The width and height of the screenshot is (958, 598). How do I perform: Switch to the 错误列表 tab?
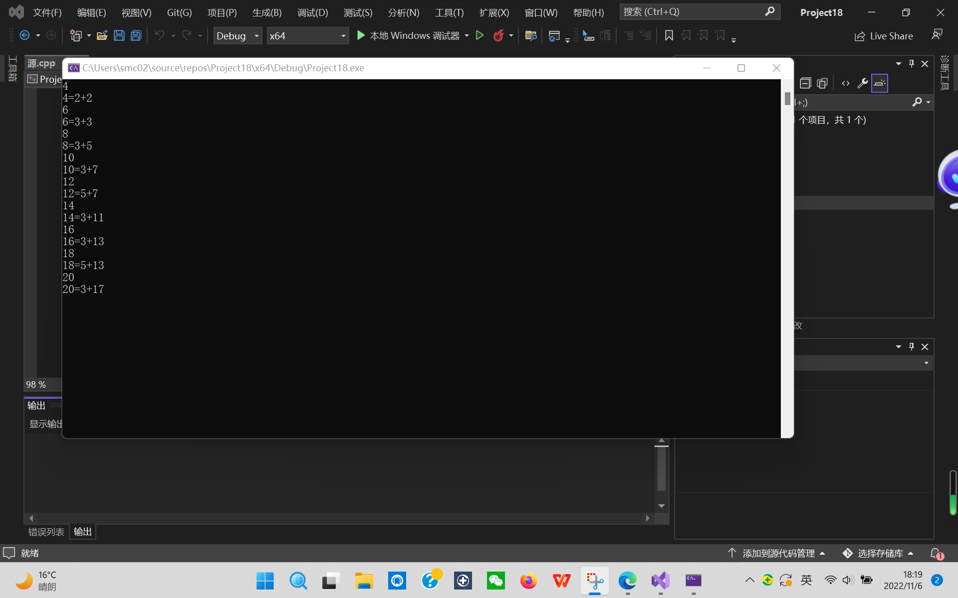coord(46,532)
